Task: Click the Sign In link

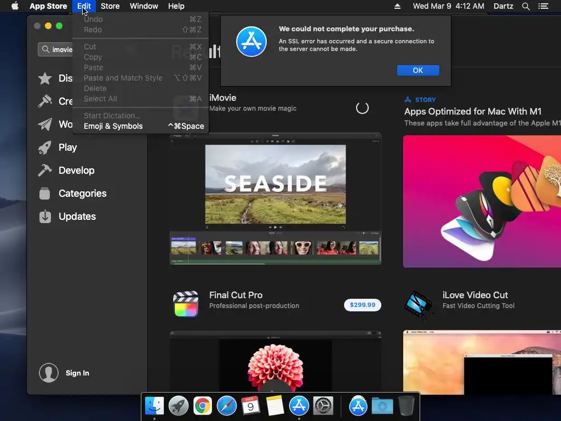Action: pos(77,373)
